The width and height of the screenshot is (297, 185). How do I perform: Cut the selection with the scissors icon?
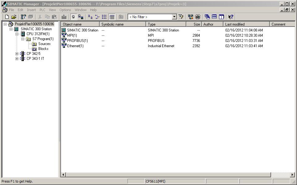point(40,17)
